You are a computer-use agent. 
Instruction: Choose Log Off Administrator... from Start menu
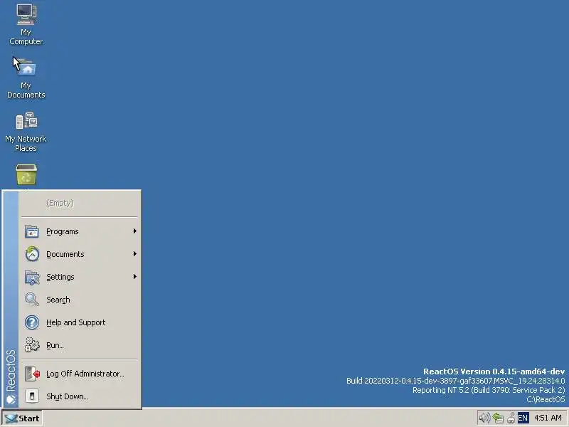click(x=80, y=374)
